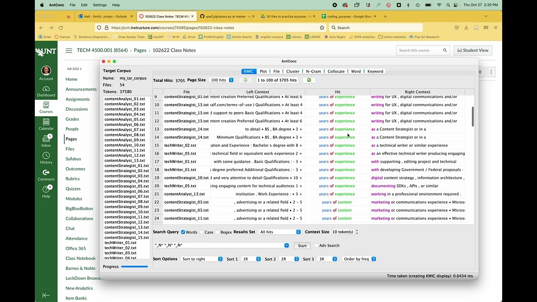Open the page options kebab menu
The height and width of the screenshot is (302, 537).
491,72
